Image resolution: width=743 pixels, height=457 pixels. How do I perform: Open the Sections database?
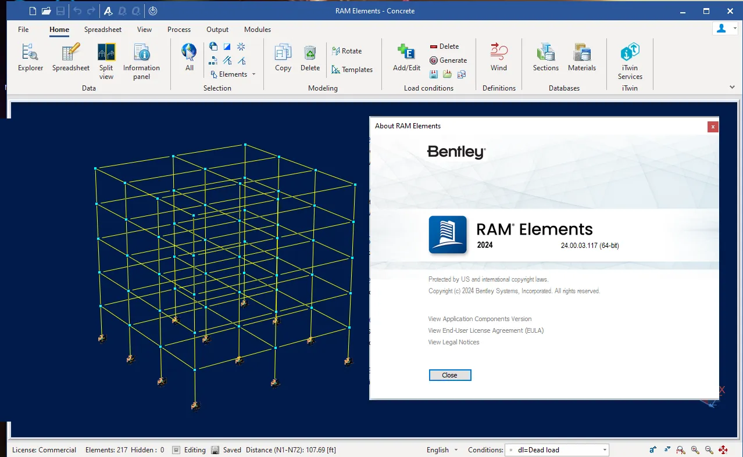pyautogui.click(x=546, y=58)
